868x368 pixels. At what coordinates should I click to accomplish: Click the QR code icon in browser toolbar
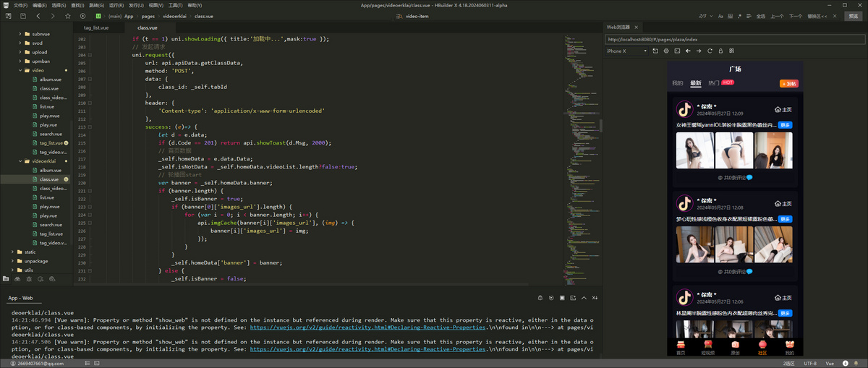coord(731,51)
